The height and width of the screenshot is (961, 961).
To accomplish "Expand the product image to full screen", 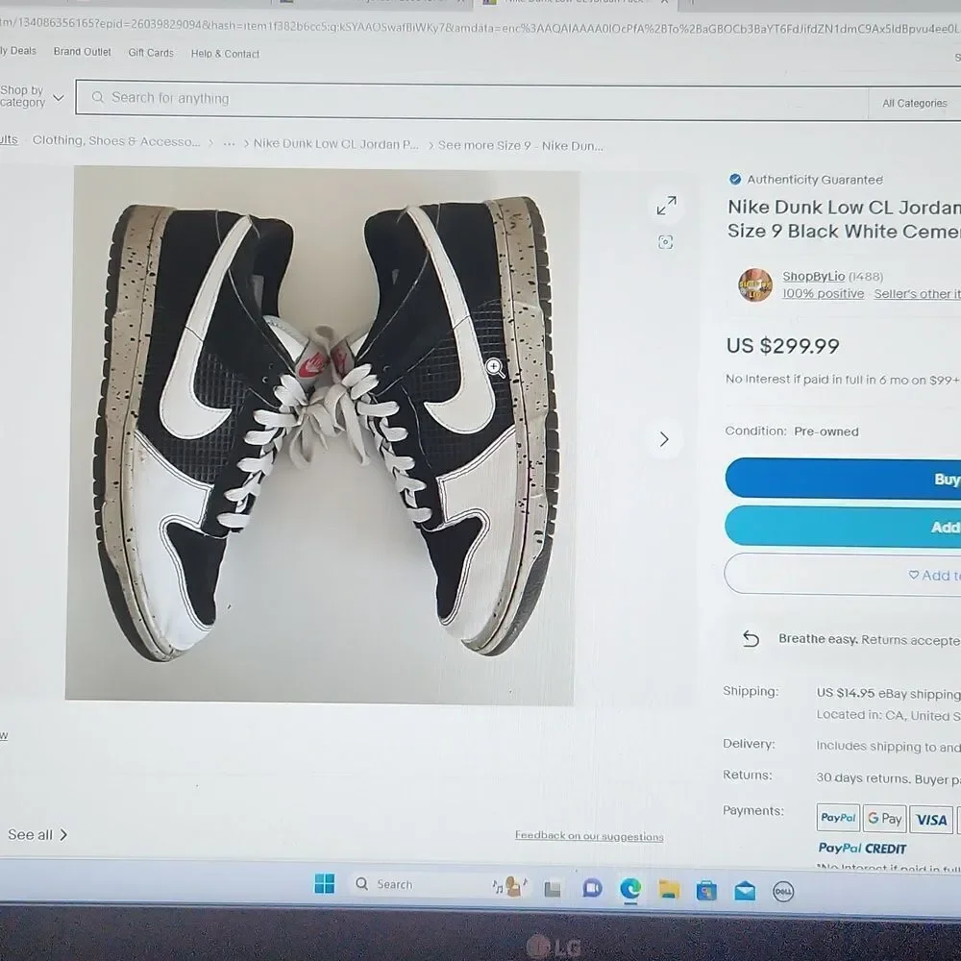I will coord(666,205).
